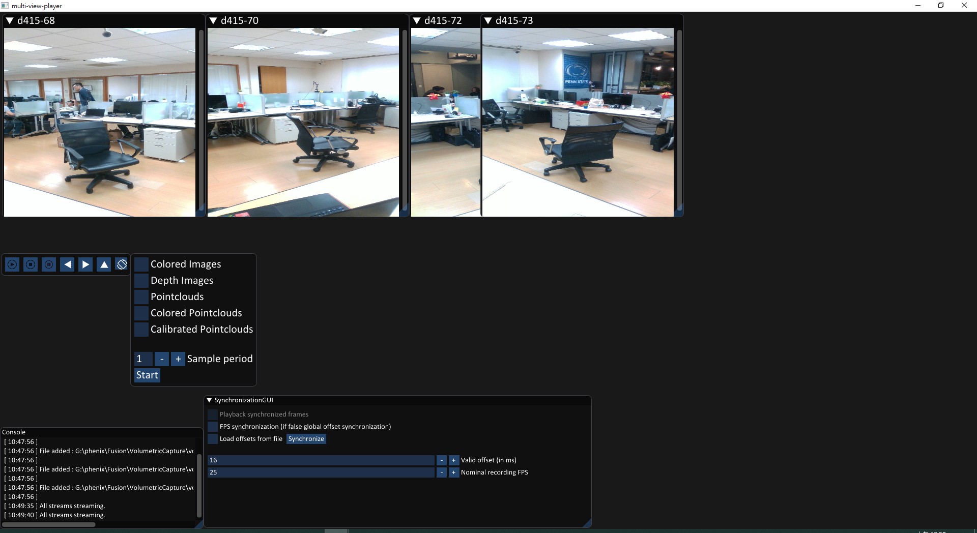Click the Start button
This screenshot has width=977, height=533.
[x=147, y=375]
